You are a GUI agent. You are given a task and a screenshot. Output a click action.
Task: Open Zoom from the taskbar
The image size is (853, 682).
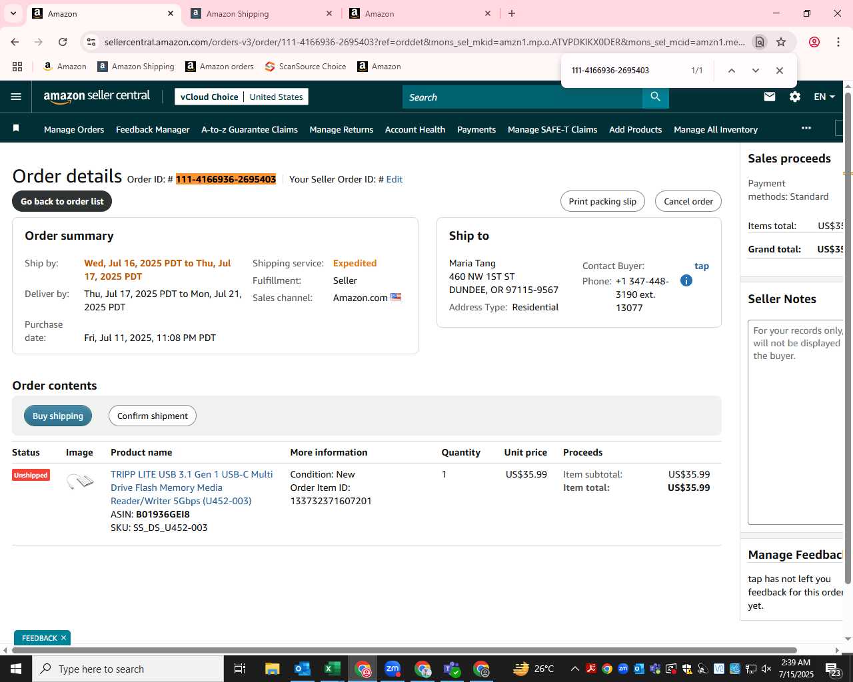pos(393,669)
